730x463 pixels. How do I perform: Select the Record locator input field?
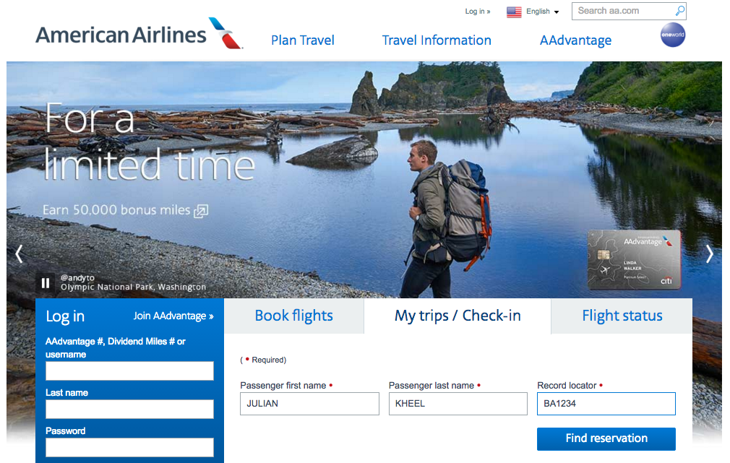(x=606, y=404)
